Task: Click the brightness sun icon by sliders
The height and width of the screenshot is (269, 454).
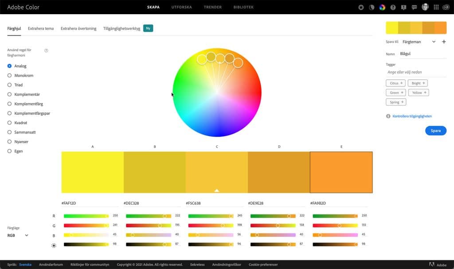Action: click(54, 246)
